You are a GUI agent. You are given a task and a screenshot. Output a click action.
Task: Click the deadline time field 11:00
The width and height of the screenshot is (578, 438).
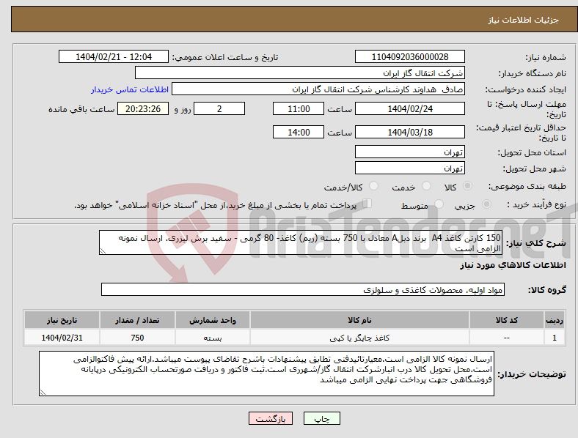click(x=299, y=108)
